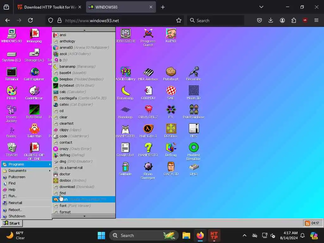Open MANIFESTO desktop icon

(148, 150)
